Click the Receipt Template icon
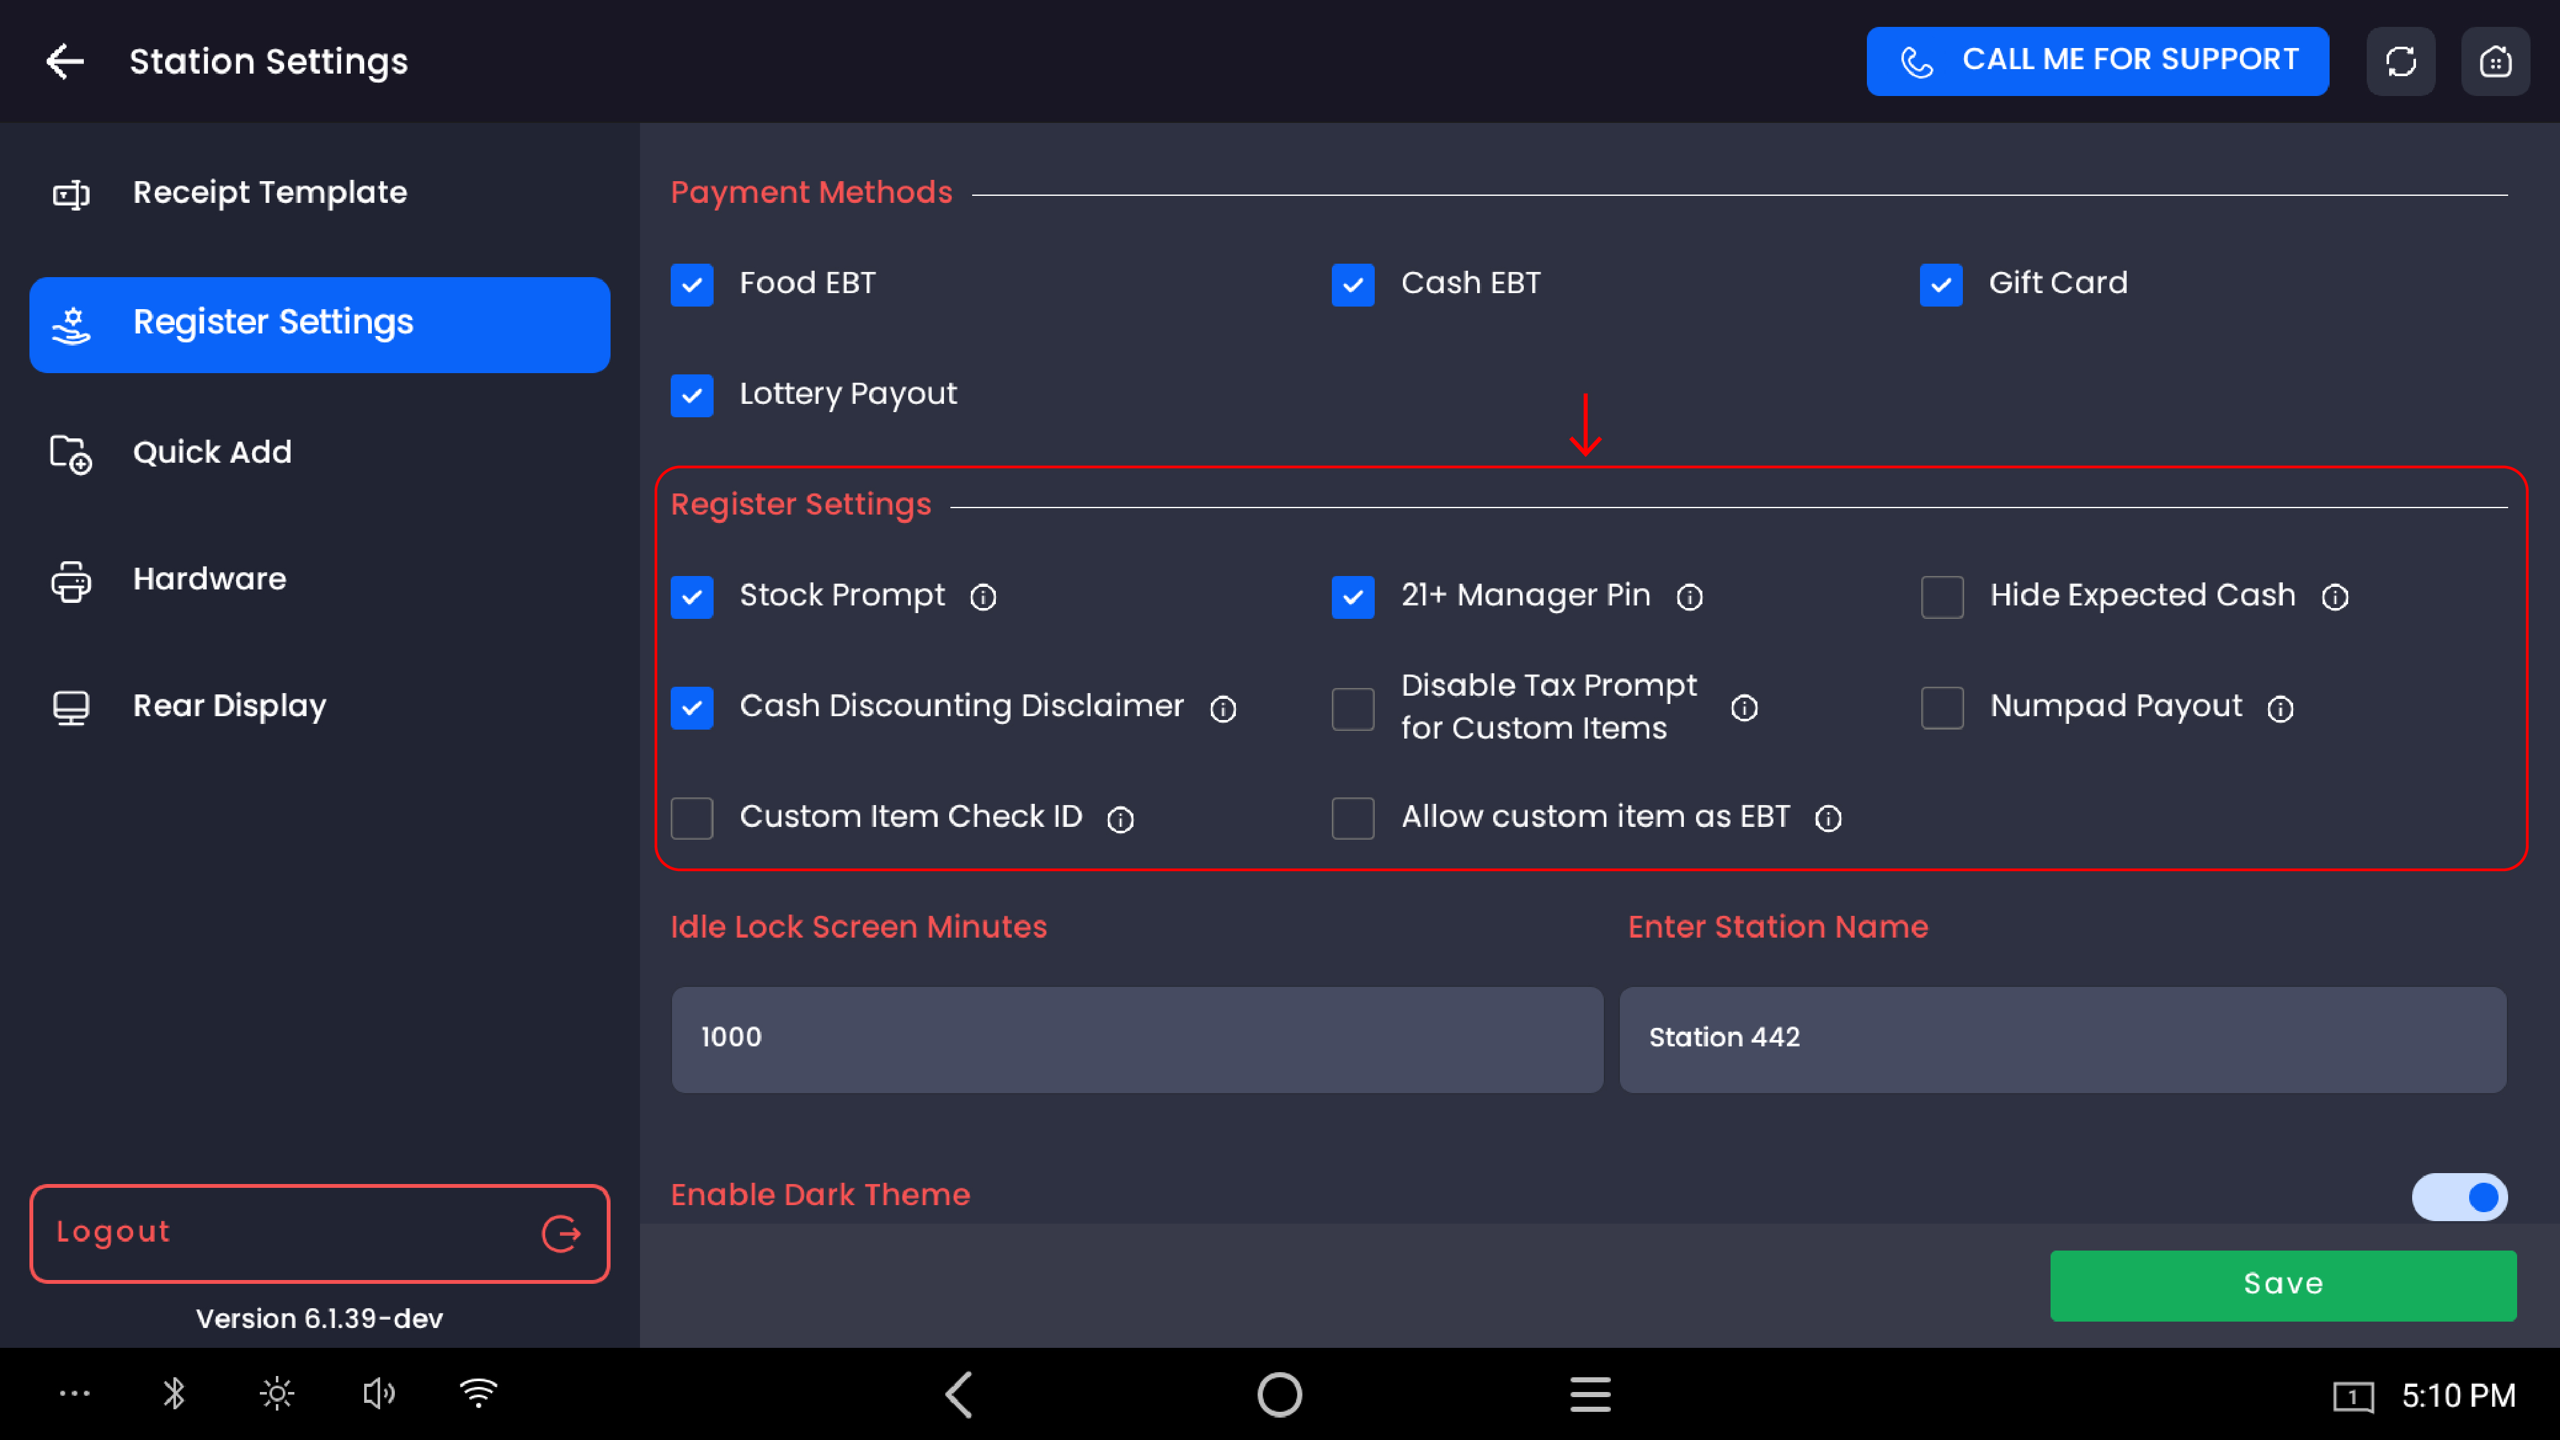 (70, 194)
